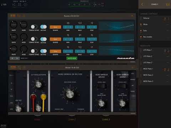Click the keyboard icon in bottom-left corner
Image resolution: width=171 pixels, height=128 pixels.
pos(3,126)
